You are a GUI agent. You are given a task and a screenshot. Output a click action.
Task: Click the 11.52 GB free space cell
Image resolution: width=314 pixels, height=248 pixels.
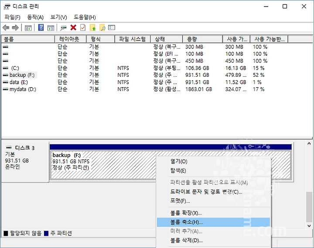(x=235, y=82)
